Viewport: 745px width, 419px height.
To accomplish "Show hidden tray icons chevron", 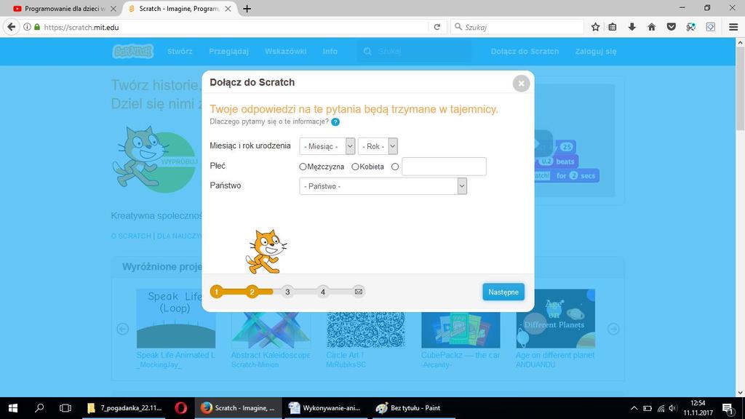I will pos(634,408).
